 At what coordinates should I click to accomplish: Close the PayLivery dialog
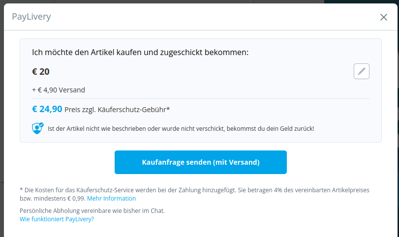384,17
